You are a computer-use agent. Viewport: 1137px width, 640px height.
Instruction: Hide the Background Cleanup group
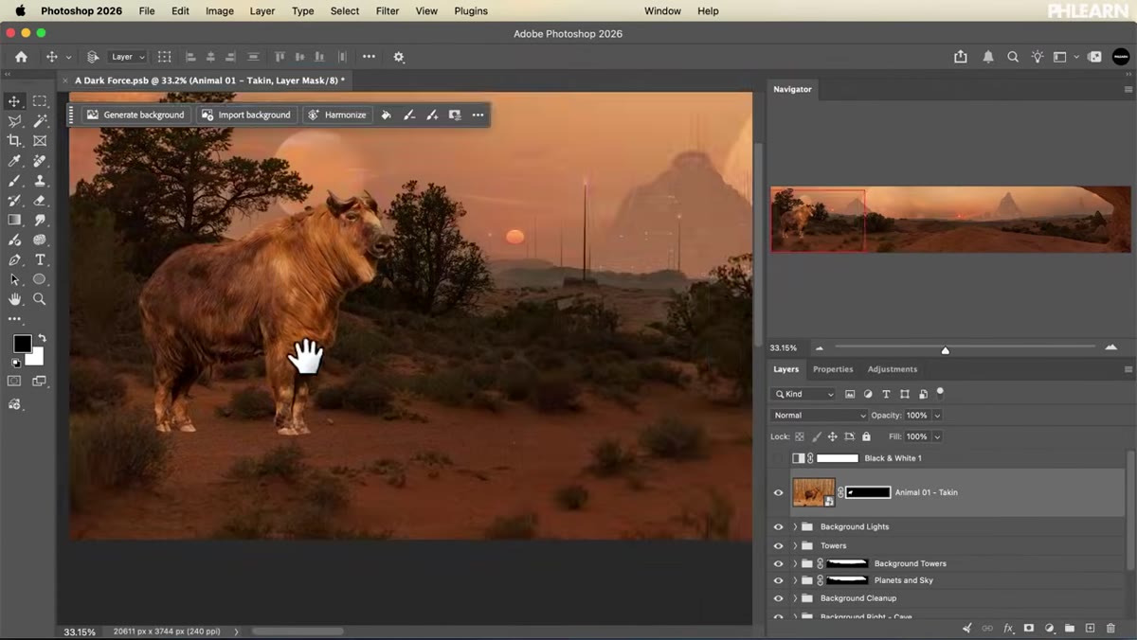779,598
